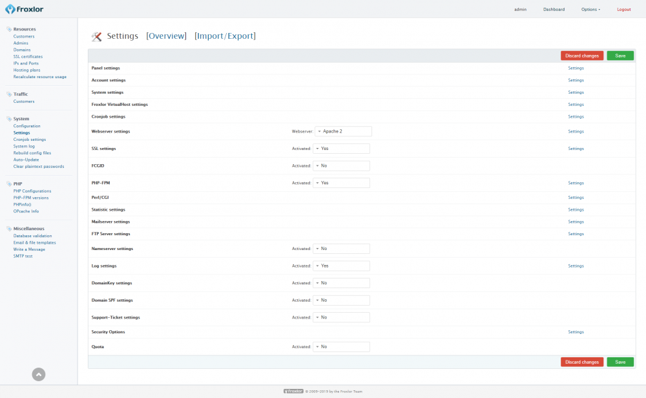Click the Resources section tag icon
This screenshot has width=646, height=398.
point(9,29)
